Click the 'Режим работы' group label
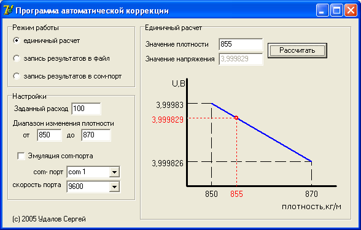 pyautogui.click(x=36, y=28)
